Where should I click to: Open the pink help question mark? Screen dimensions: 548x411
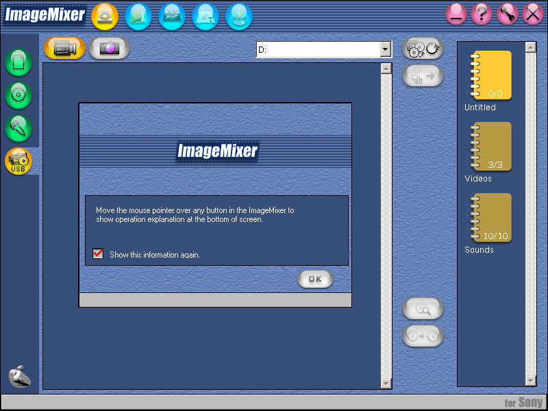click(x=482, y=14)
